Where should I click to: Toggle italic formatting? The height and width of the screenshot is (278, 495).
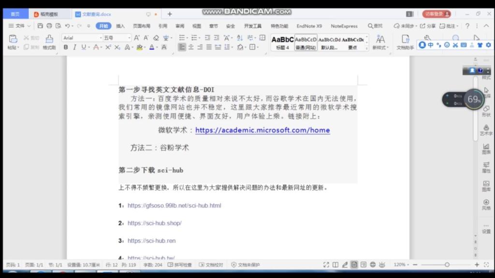74,47
